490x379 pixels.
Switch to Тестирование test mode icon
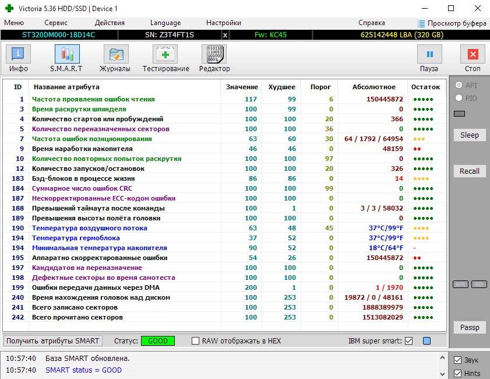165,54
